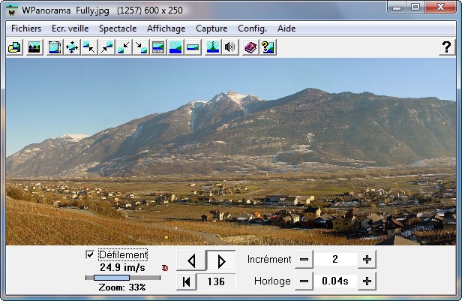
Task: Click the zoom slider bar
Action: tap(122, 278)
